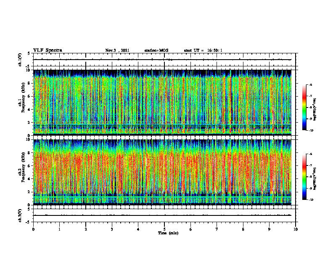Click the "4" kHz tick on ch.2 frequency axis
Image resolution: width=333 pixels, height=257 pixels.
[x=29, y=179]
